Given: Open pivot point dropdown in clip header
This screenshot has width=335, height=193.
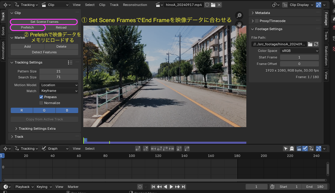Looking at the screenshot, I should click(276, 5).
